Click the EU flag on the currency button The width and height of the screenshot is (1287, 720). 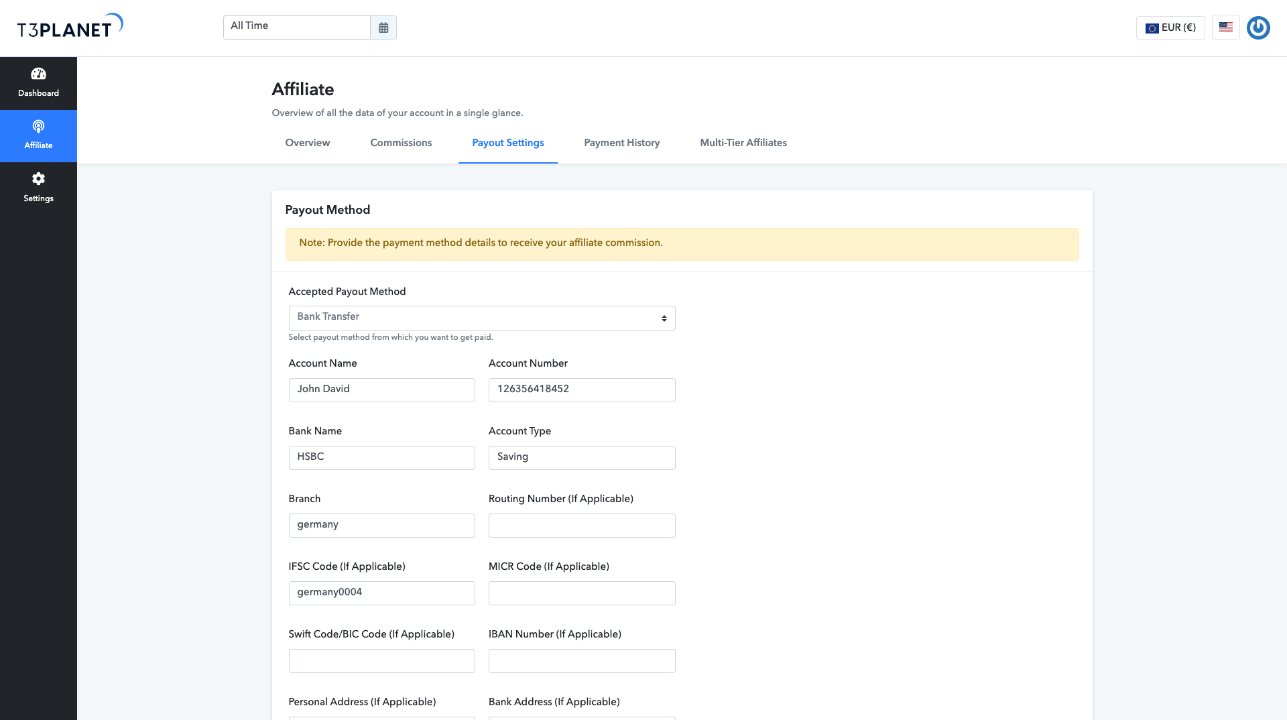1152,27
